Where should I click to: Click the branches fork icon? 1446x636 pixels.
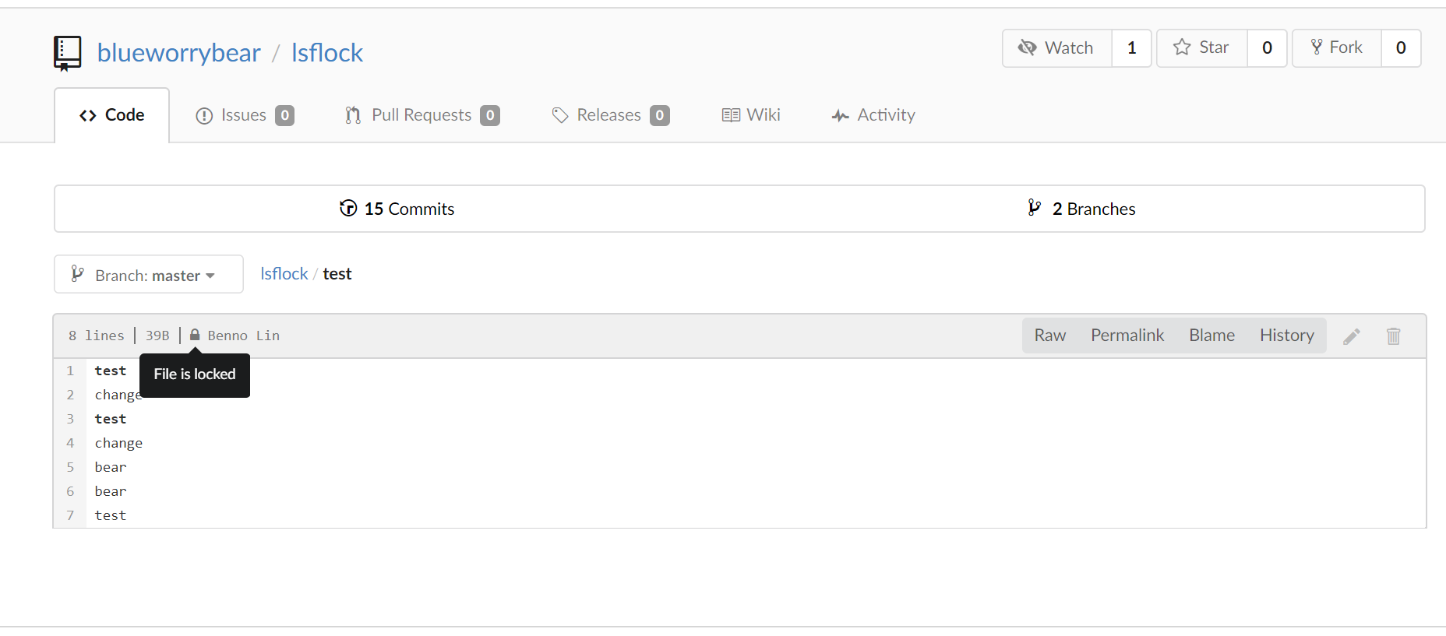pos(1034,208)
